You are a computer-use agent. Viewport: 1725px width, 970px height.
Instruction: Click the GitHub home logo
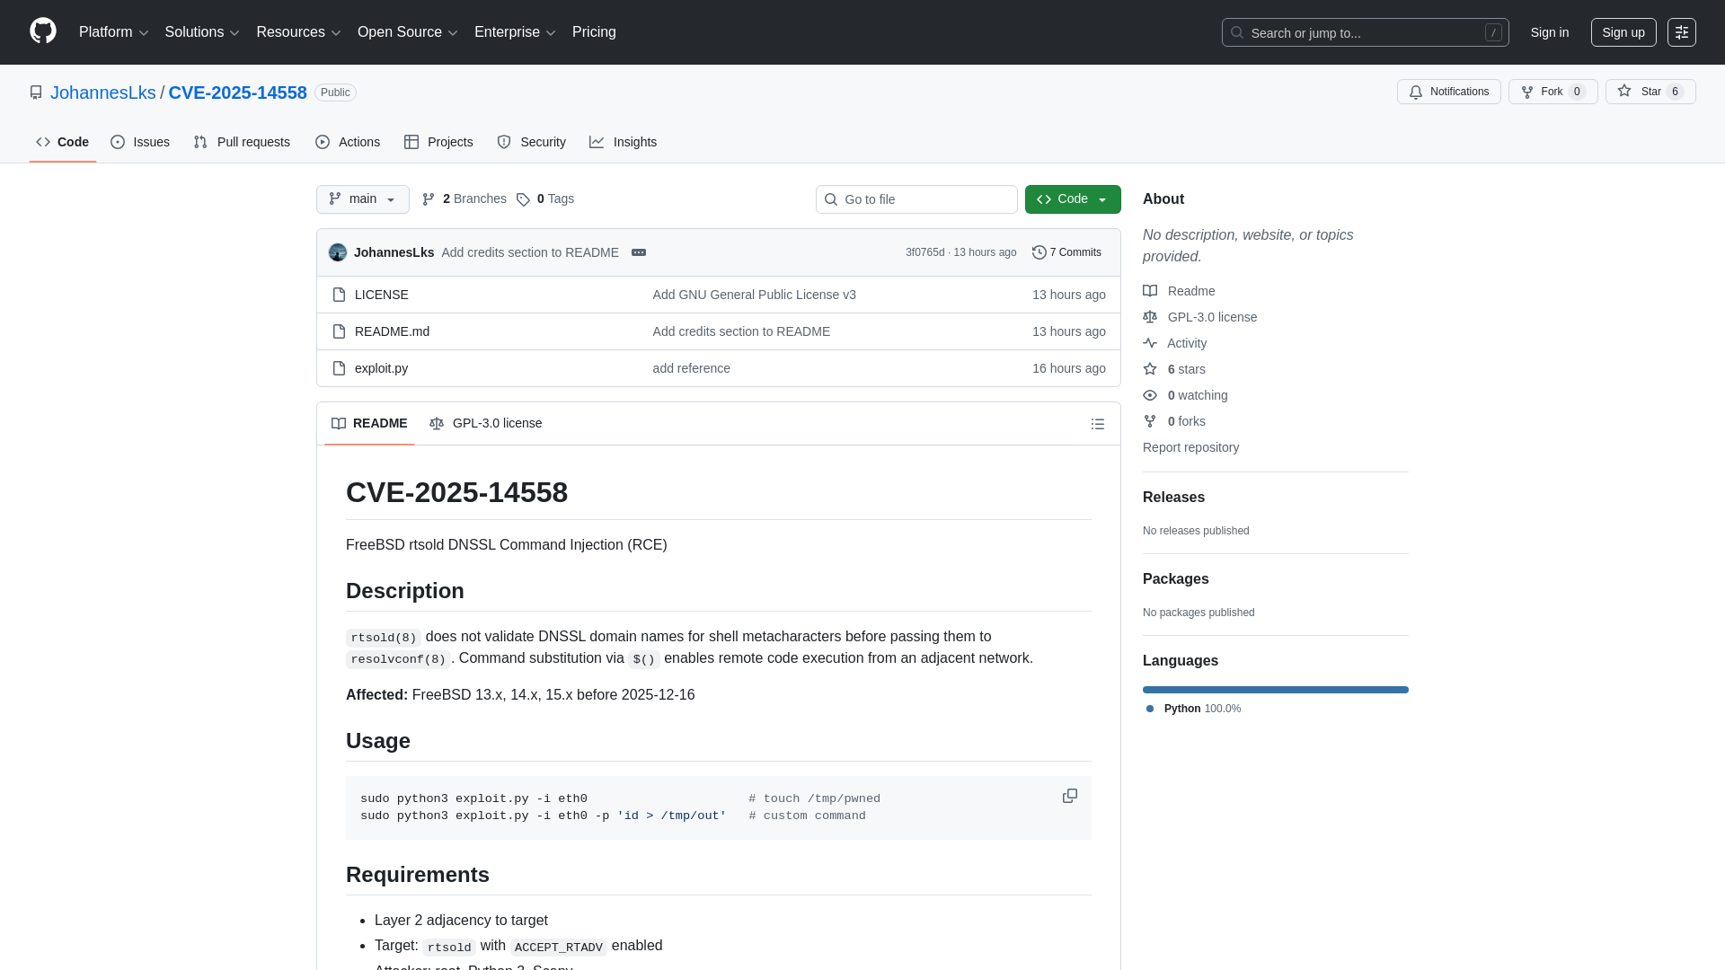pyautogui.click(x=41, y=31)
